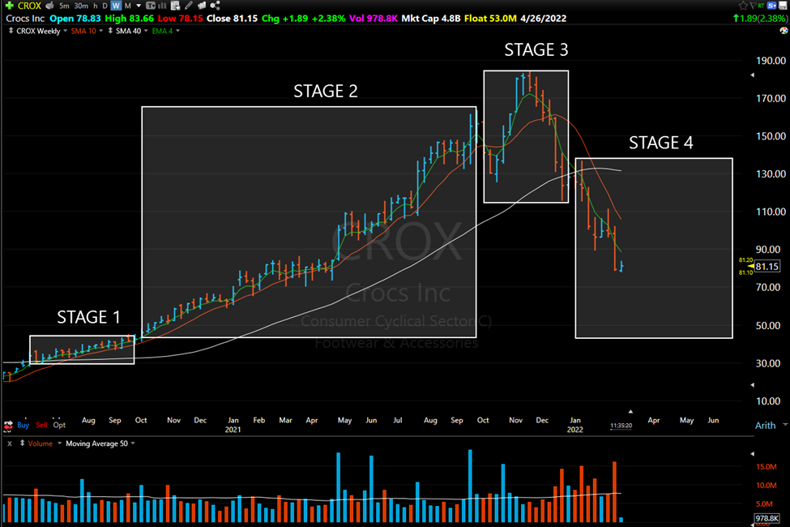This screenshot has height=527, width=790.
Task: Click the red Sell button
Action: click(42, 425)
